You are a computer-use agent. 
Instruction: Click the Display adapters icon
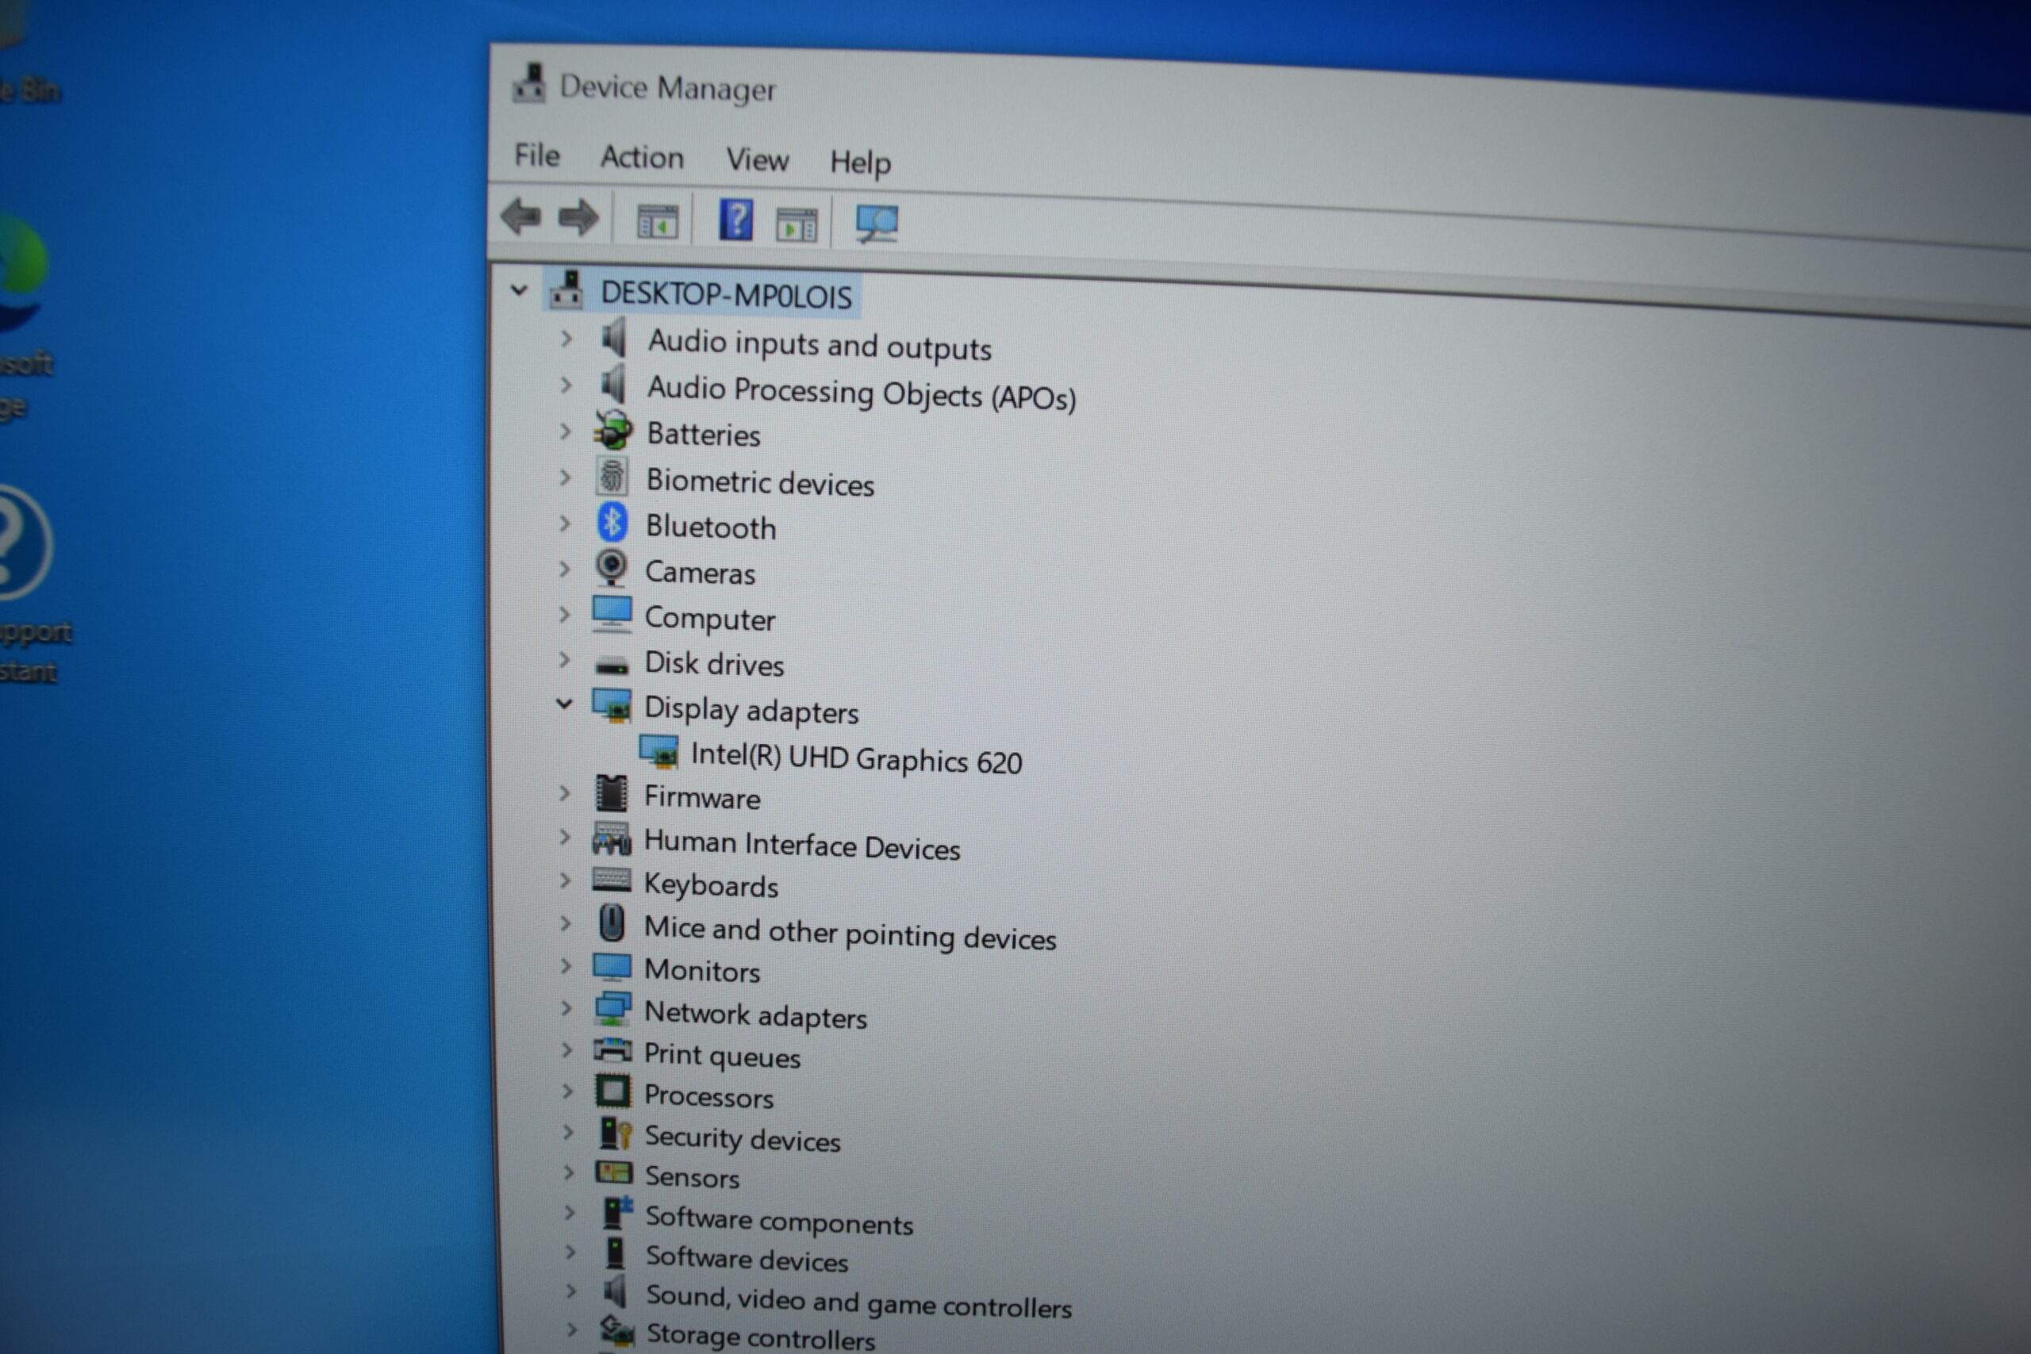pyautogui.click(x=612, y=704)
